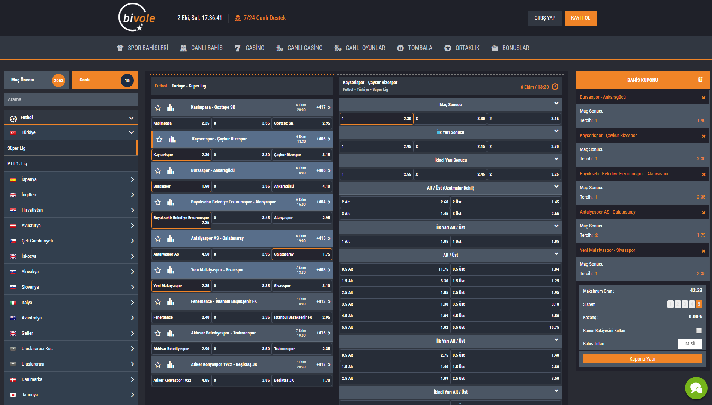This screenshot has height=405, width=712.
Task: View stats icon for Antalyaspor AS - Galatasaray
Action: coord(171,239)
